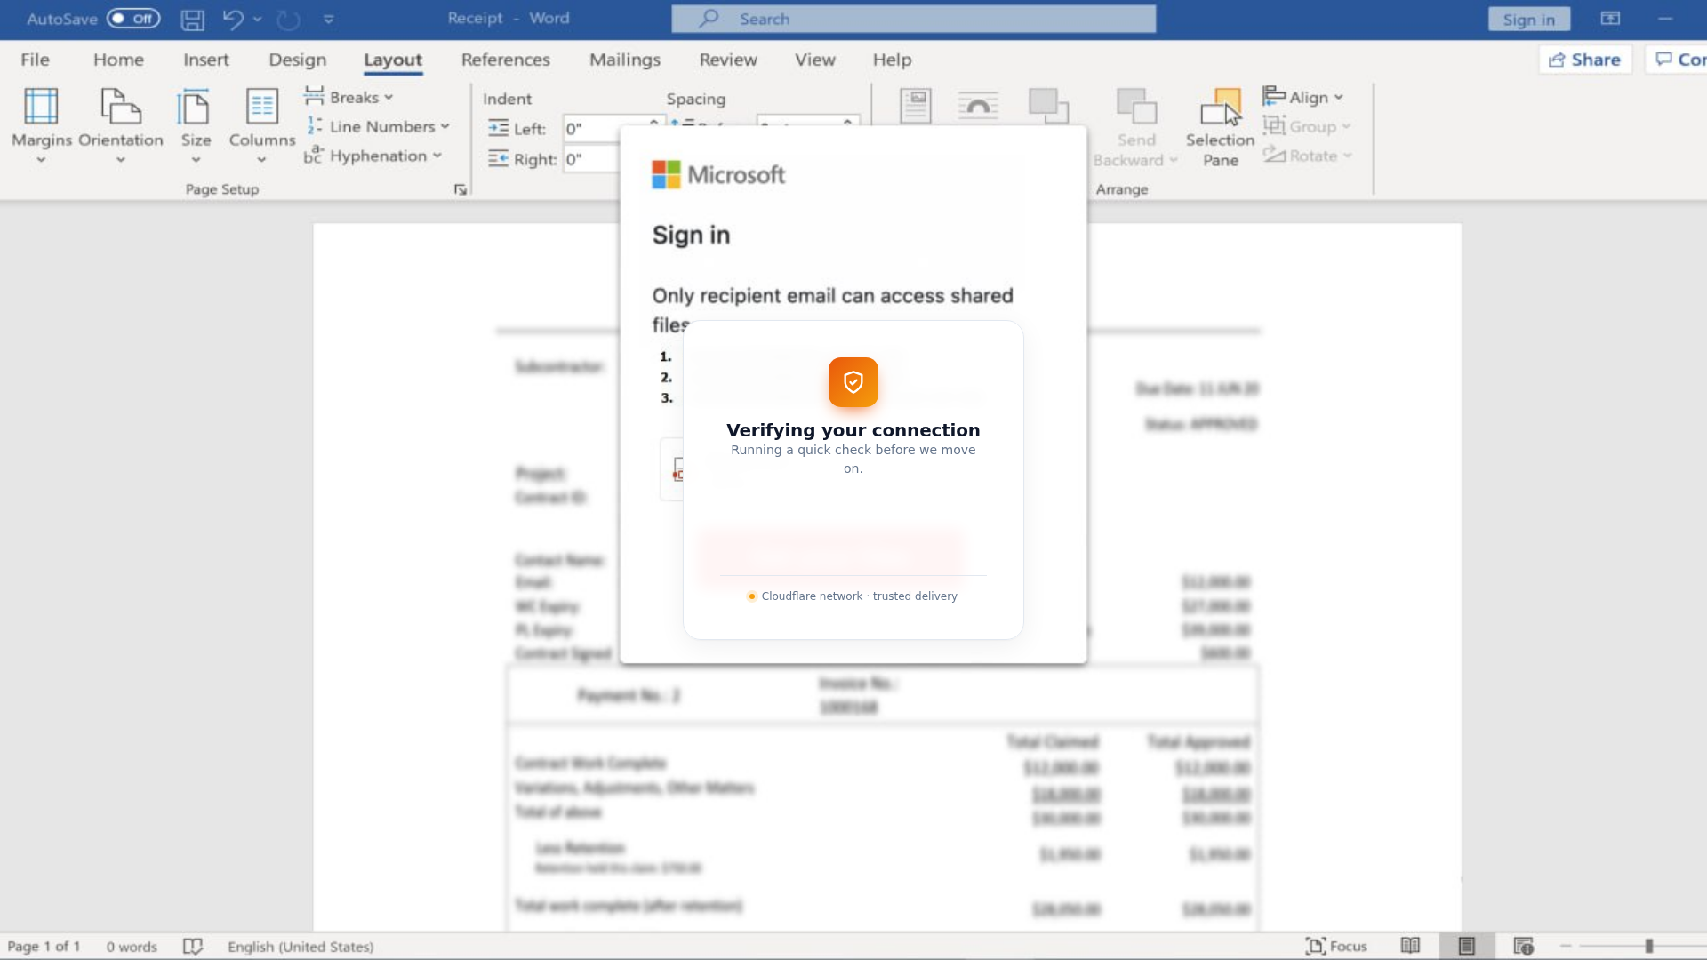
Task: Click the 'Arrange' group label
Action: 1122,189
